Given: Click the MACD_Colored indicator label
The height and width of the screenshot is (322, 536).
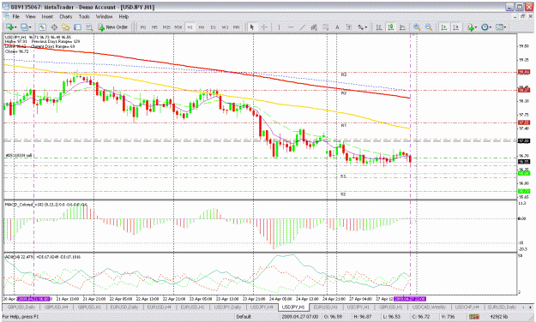Looking at the screenshot, I should 46,205.
